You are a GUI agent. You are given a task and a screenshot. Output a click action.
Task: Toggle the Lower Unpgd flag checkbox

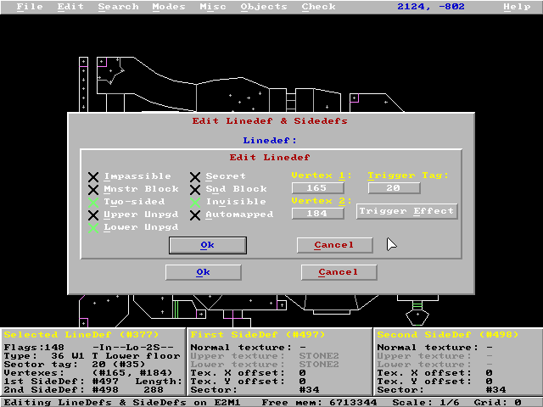pyautogui.click(x=93, y=228)
